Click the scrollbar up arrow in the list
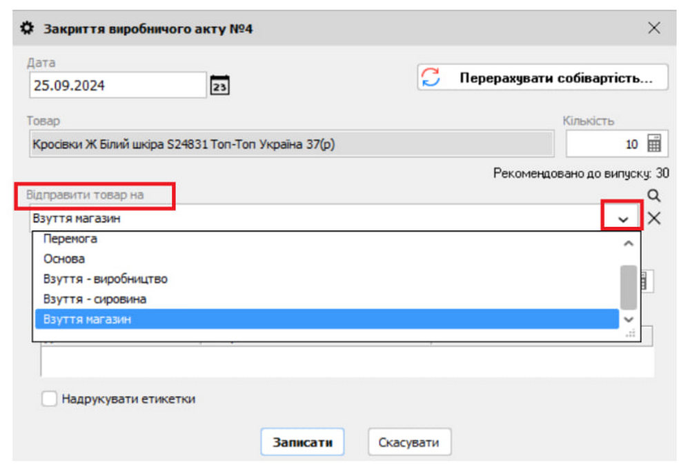Screen dimensions: 690x469 click(628, 243)
